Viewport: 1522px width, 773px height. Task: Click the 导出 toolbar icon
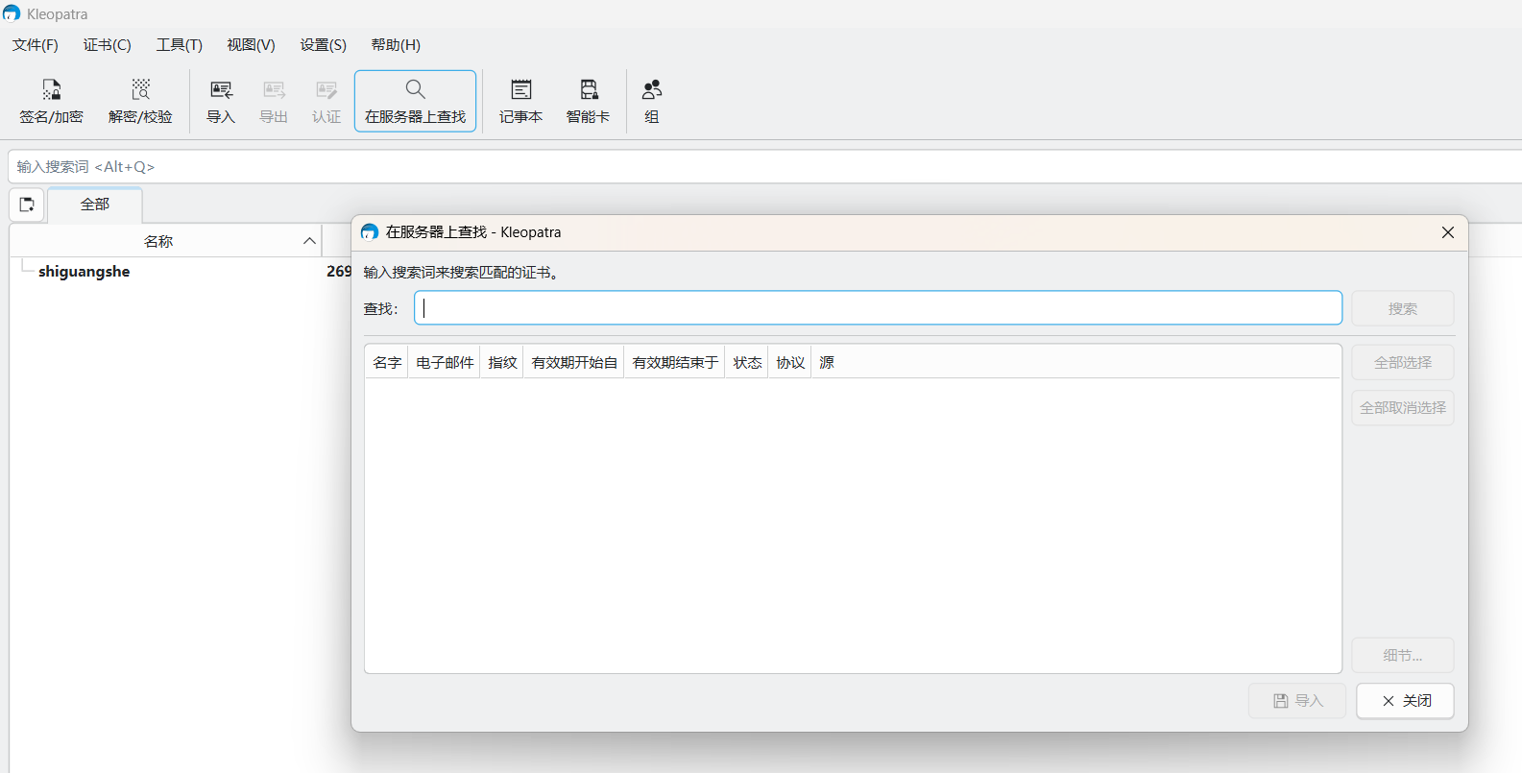[x=274, y=101]
